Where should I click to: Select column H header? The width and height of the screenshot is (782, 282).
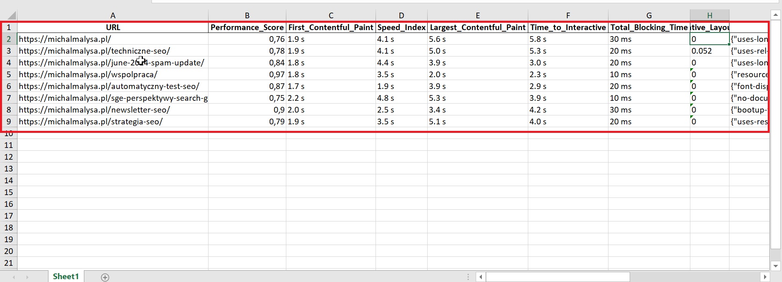tap(710, 15)
